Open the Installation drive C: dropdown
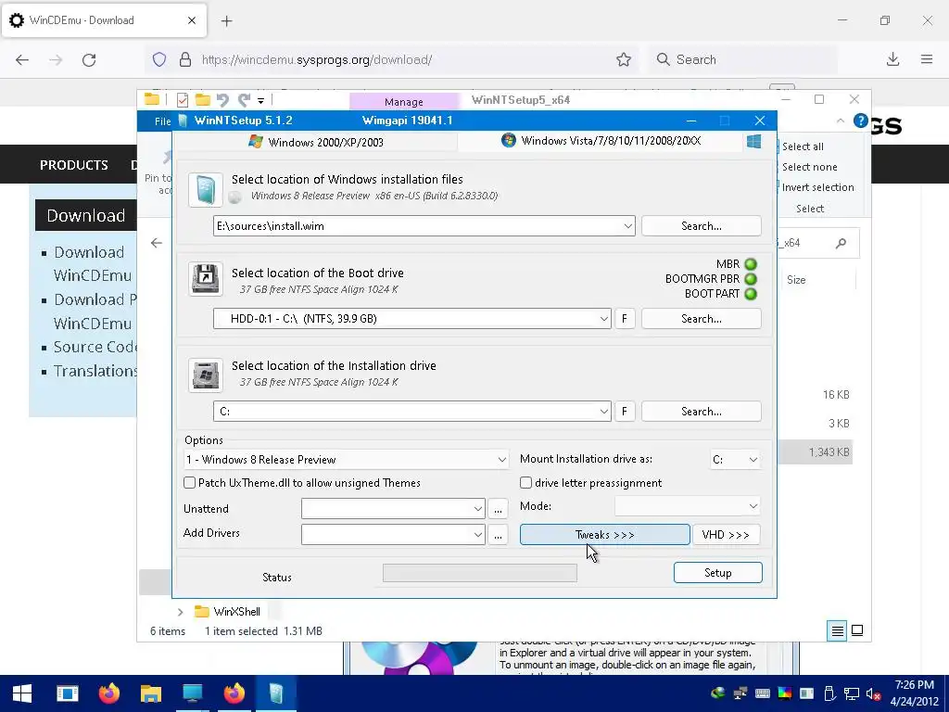This screenshot has width=949, height=712. click(603, 411)
